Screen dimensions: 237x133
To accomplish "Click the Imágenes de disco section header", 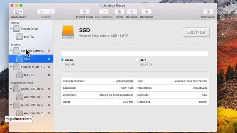I will (x=22, y=83).
